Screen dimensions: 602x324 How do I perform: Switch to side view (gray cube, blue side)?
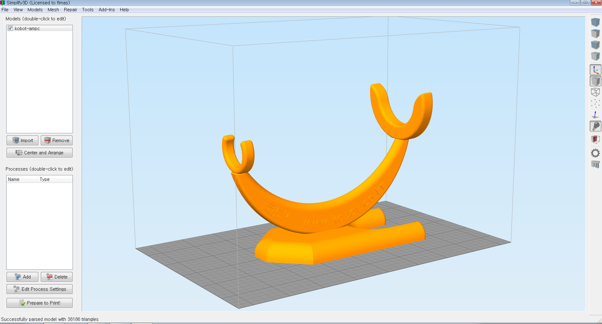pyautogui.click(x=595, y=56)
